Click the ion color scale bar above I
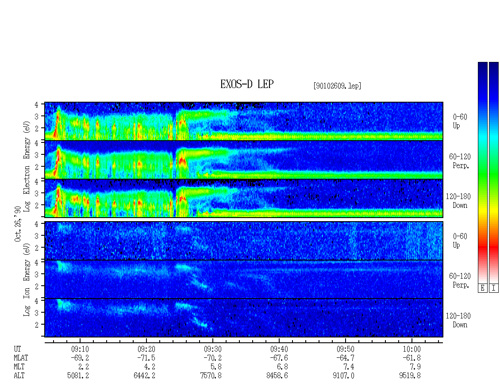 tap(494, 172)
